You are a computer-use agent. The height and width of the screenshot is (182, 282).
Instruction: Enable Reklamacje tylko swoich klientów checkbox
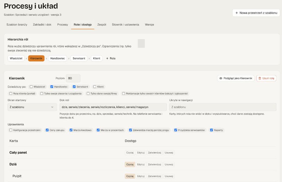124,93
